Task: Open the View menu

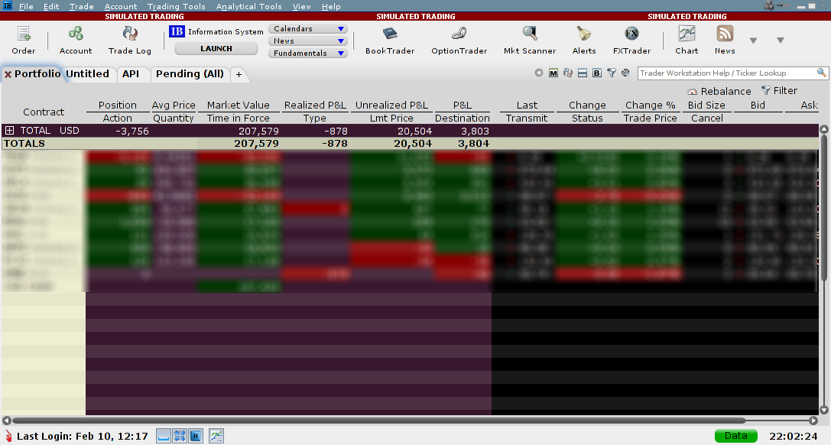Action: click(x=301, y=6)
